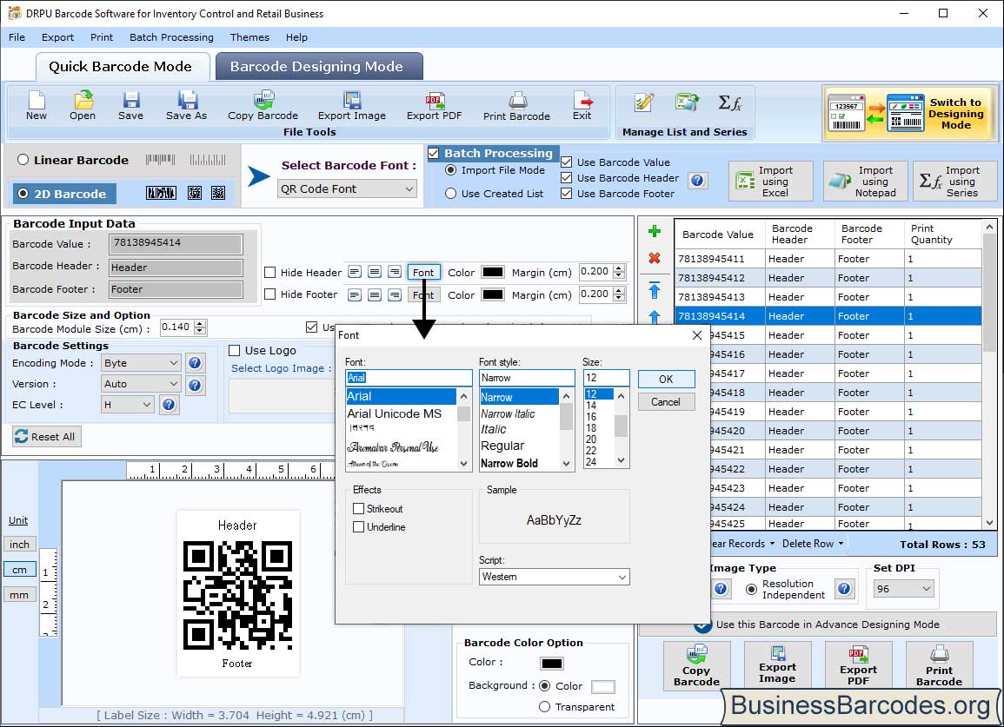Open the EC Level dropdown
The image size is (1004, 727).
pos(128,405)
